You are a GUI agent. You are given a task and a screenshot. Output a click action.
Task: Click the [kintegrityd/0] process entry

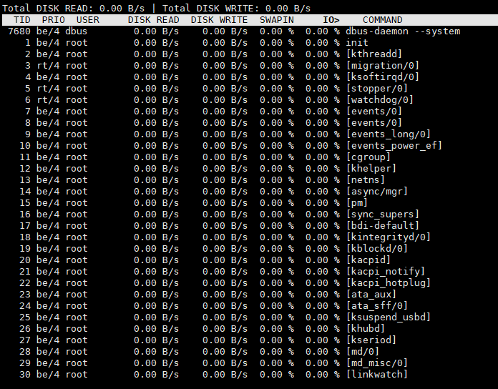coord(388,237)
